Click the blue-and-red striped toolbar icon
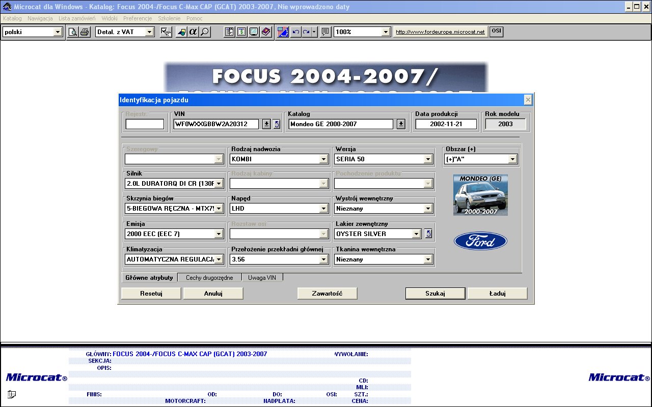The width and height of the screenshot is (652, 407). [283, 32]
